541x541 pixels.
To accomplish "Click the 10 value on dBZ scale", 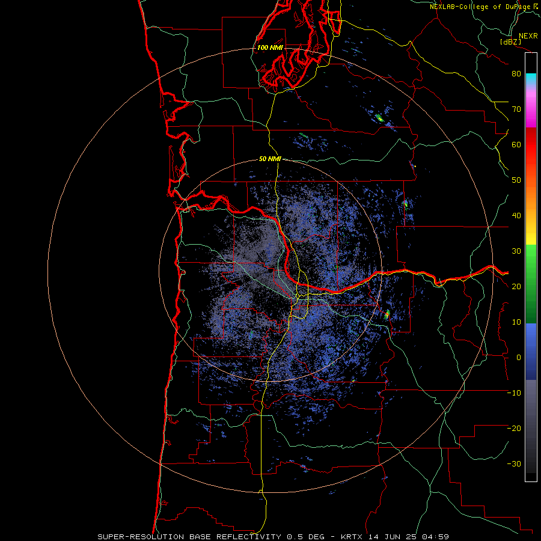I will (516, 322).
